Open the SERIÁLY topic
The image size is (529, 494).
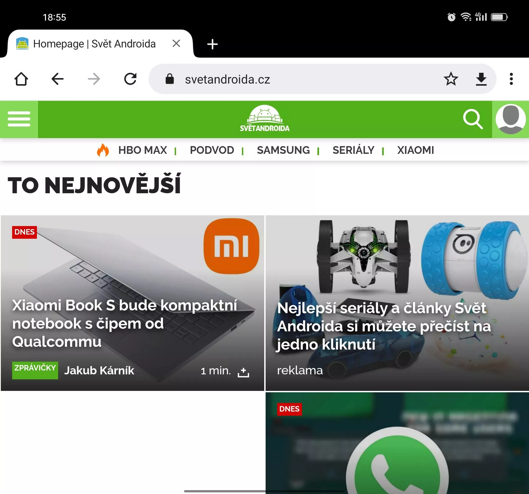(x=353, y=150)
